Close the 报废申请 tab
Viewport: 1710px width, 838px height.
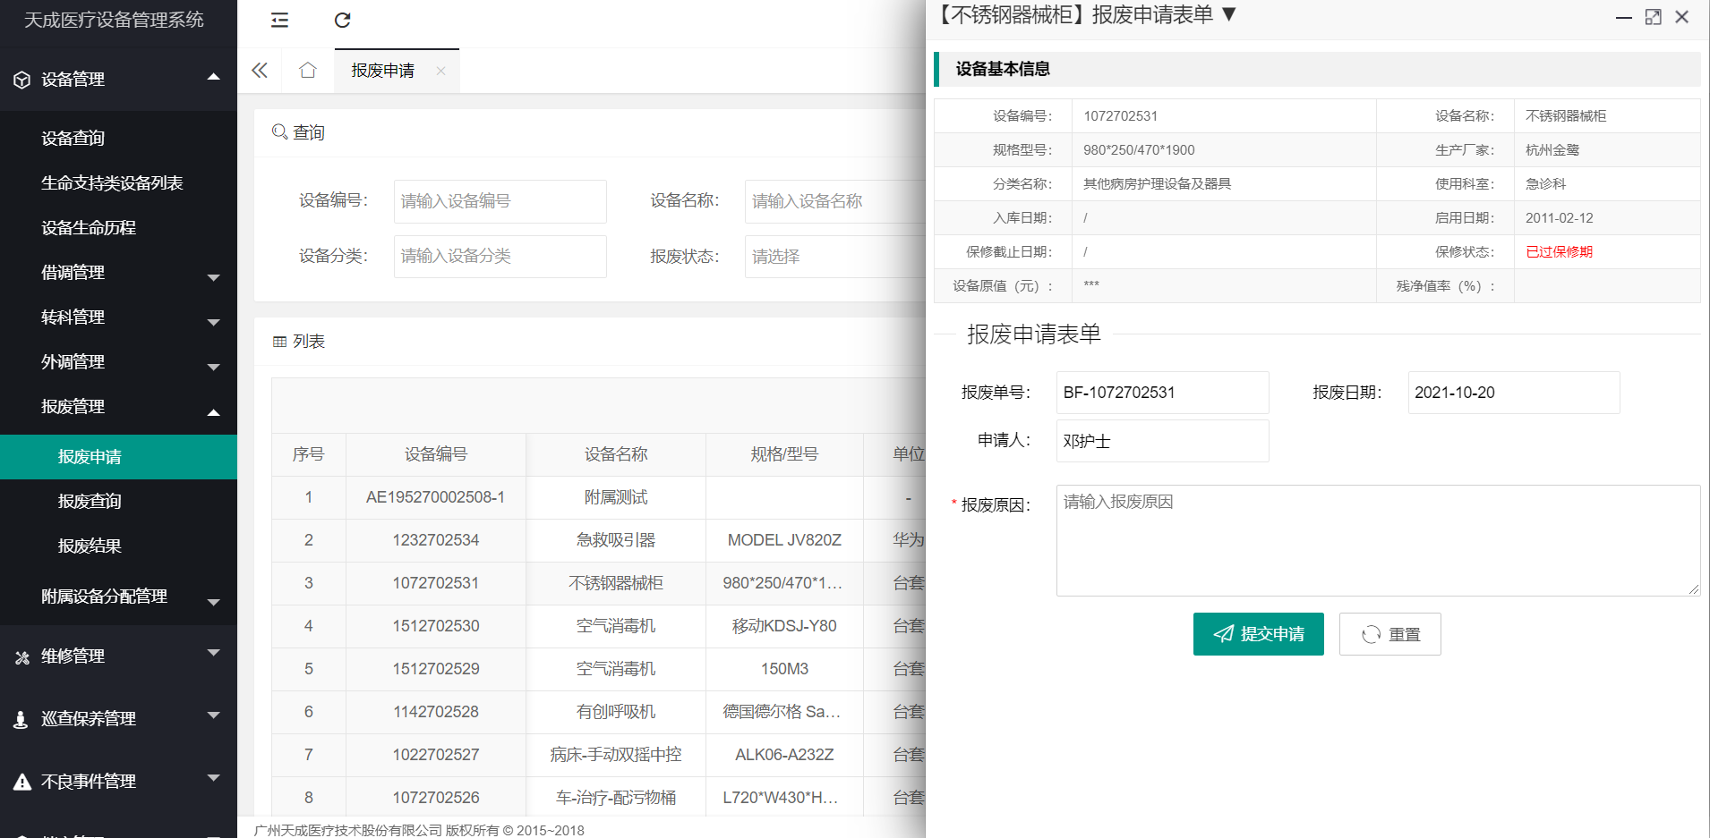440,71
